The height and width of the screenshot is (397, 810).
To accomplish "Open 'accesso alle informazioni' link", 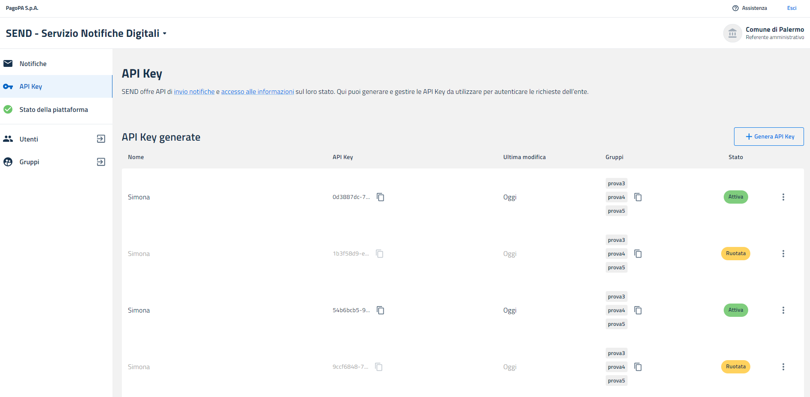I will pyautogui.click(x=257, y=92).
